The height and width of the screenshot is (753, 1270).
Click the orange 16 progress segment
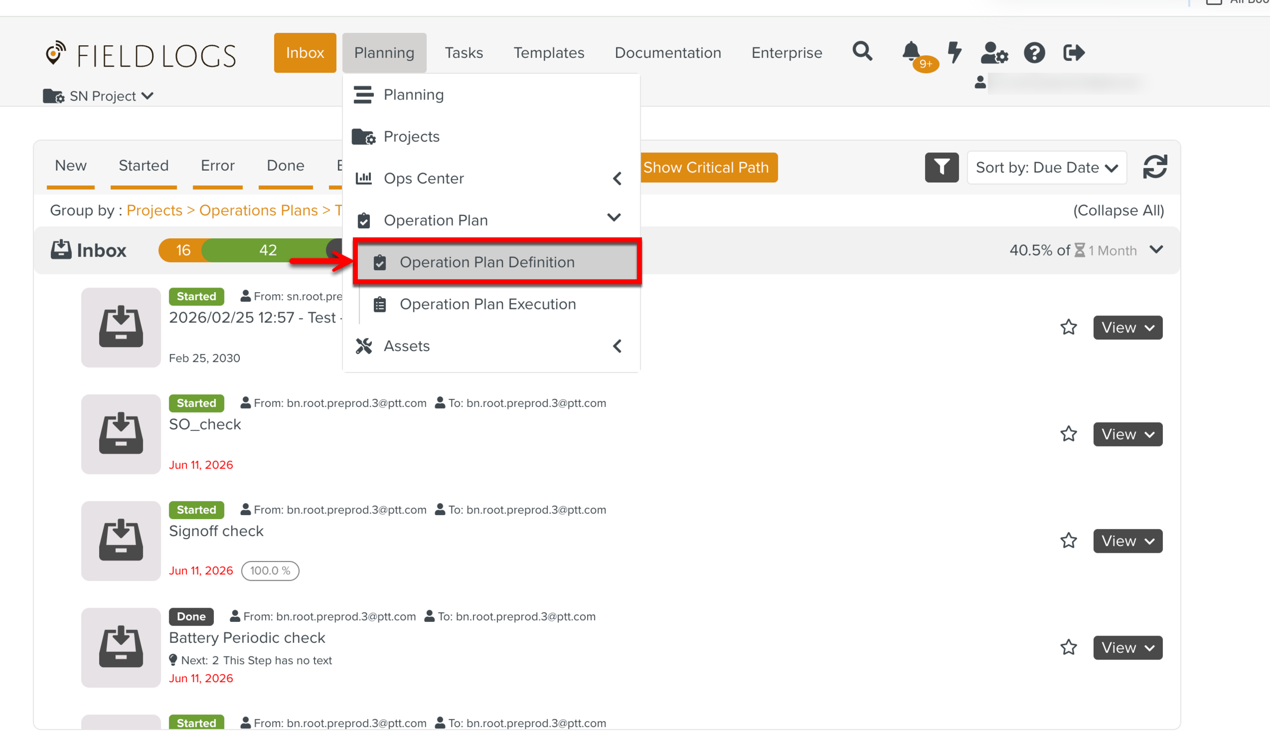[182, 249]
